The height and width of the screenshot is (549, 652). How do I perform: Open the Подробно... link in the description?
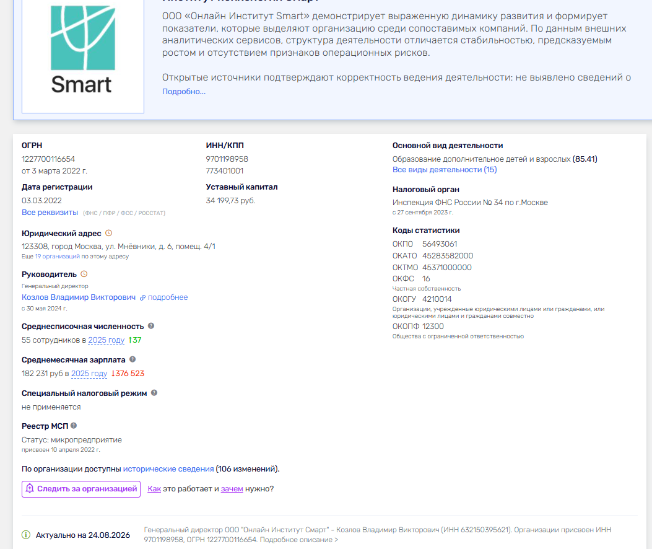click(x=184, y=92)
